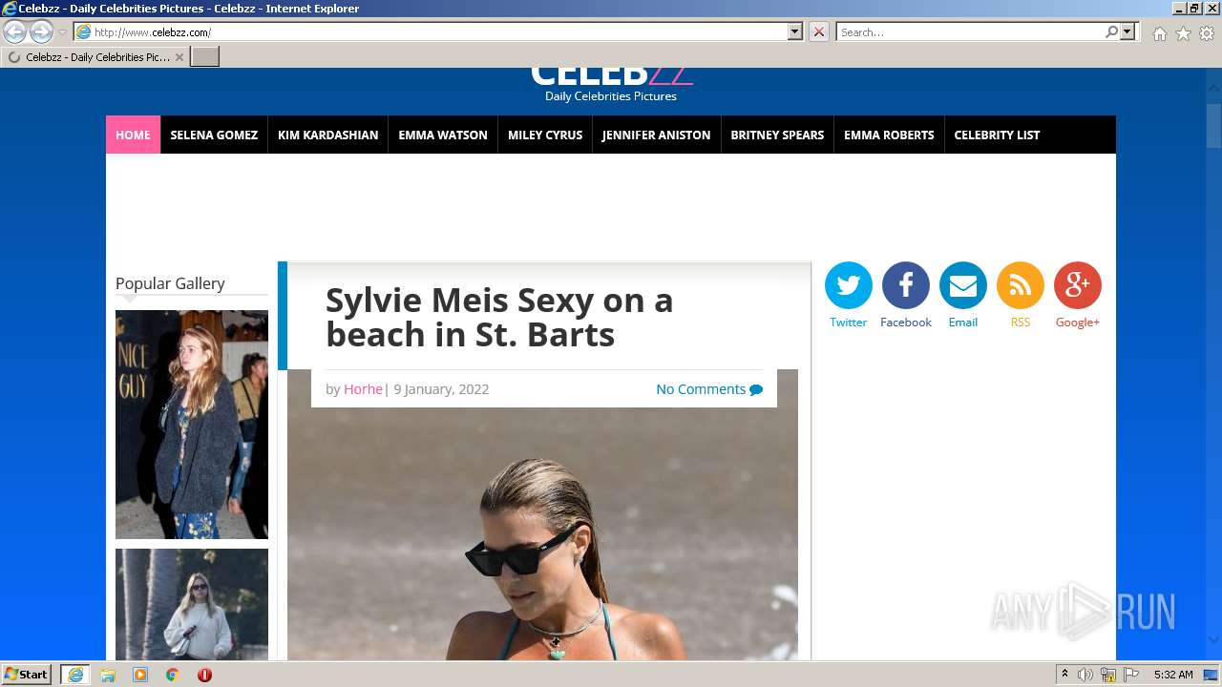Open Favorites star icon
This screenshot has height=687, width=1222.
pyautogui.click(x=1183, y=33)
